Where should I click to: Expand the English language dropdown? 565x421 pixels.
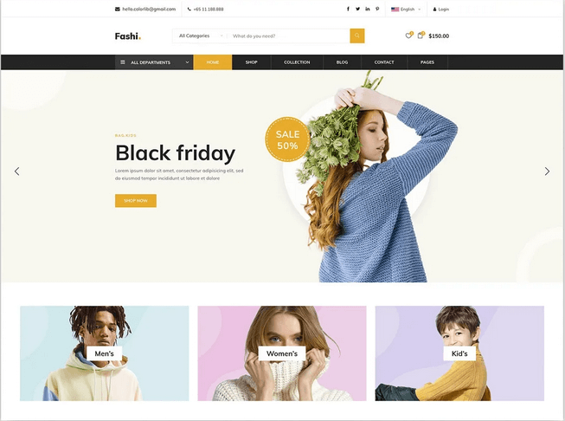pyautogui.click(x=406, y=9)
